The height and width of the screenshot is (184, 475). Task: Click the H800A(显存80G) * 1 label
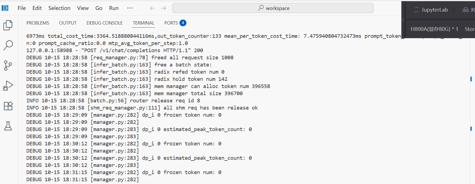point(434,29)
